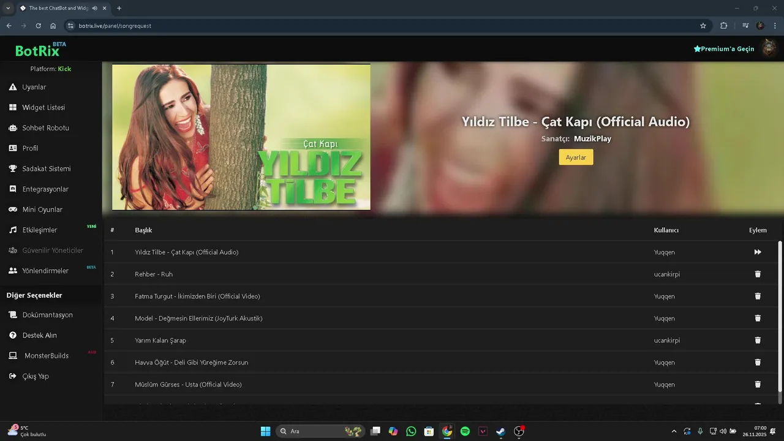
Task: Show hidden system tray icons
Action: pyautogui.click(x=674, y=431)
